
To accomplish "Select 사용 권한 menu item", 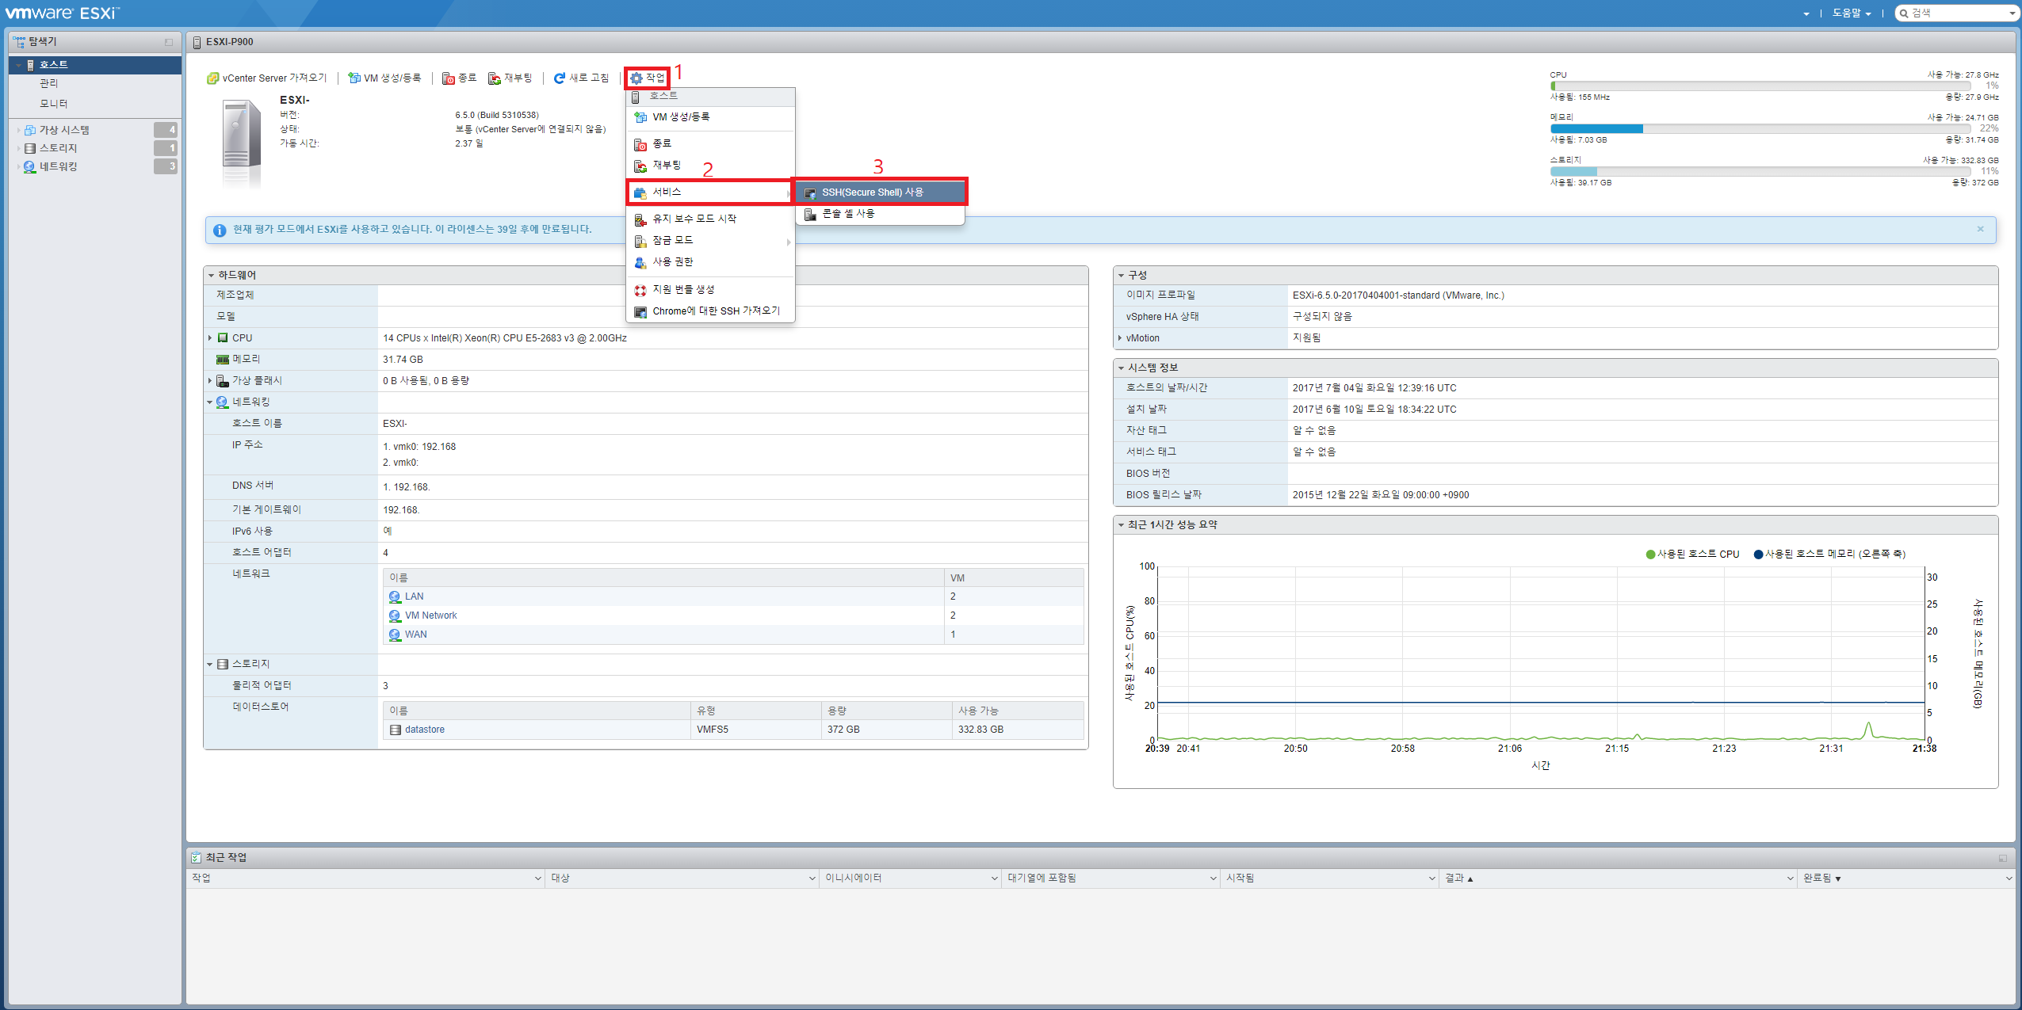I will (710, 262).
